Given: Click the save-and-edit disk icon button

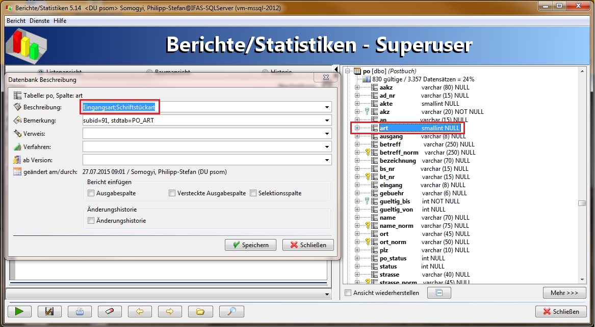Looking at the screenshot, I should click(x=49, y=311).
